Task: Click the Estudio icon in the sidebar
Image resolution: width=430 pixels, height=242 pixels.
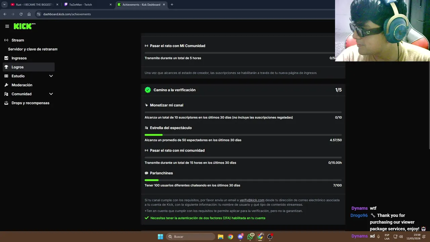Action: (6, 76)
